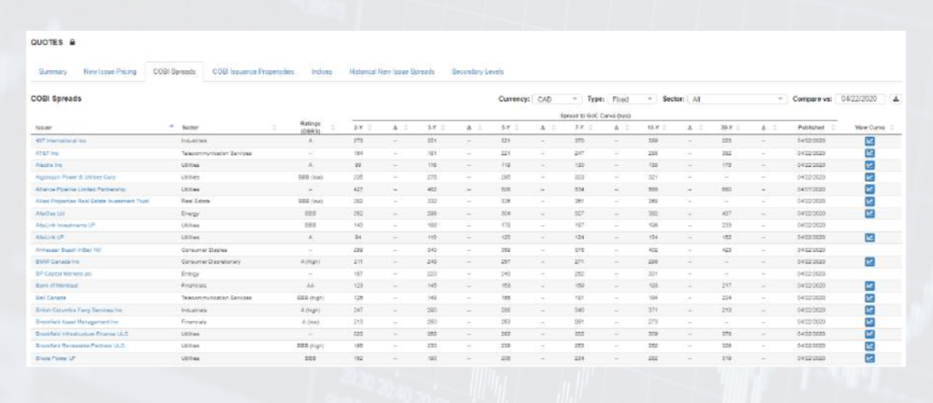
Task: View the Alliance Pipeline Limited Partnership curve chart
Action: point(869,190)
